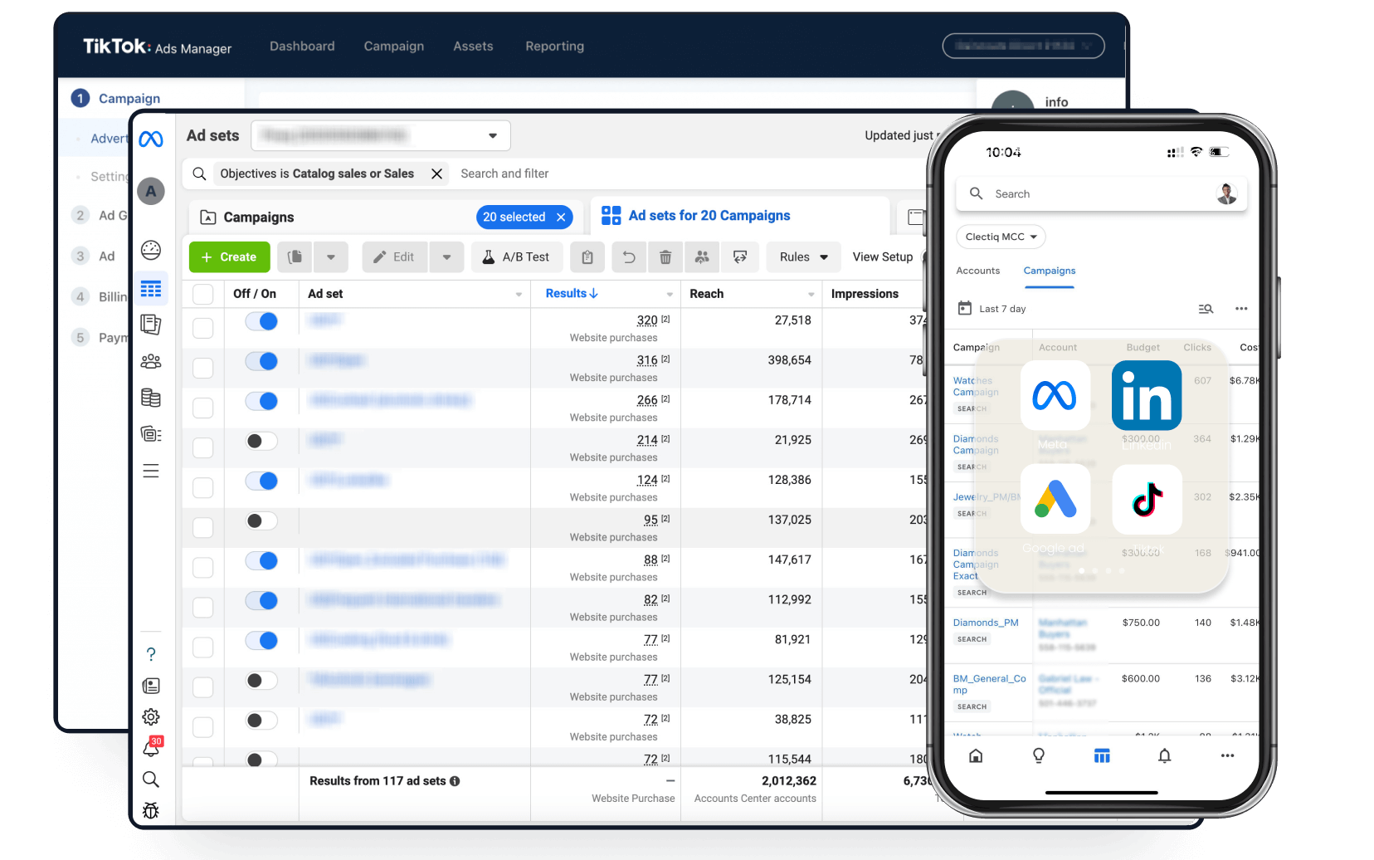Open the Billing stacked coins icon
1374x860 pixels.
click(x=151, y=398)
